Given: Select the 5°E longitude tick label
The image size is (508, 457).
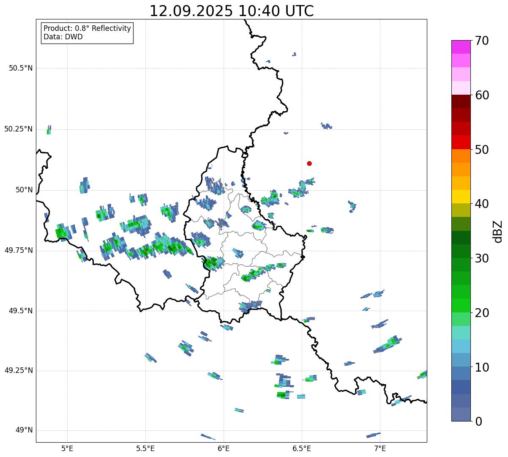Looking at the screenshot, I should pos(67,448).
